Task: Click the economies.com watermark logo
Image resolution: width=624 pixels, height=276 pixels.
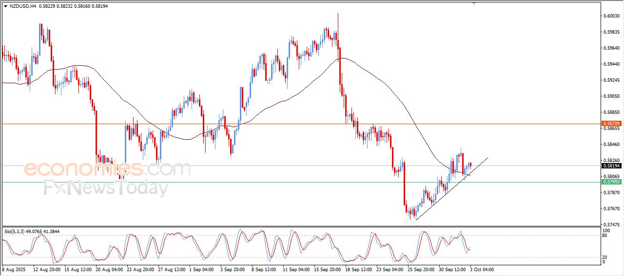Action: click(x=107, y=169)
